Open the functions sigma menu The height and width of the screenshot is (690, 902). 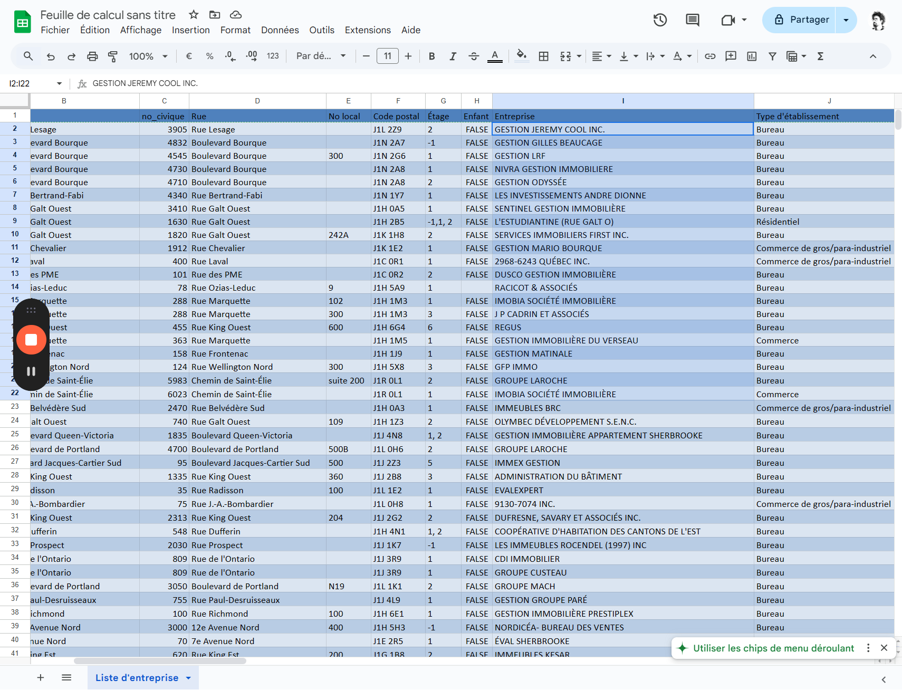click(820, 56)
